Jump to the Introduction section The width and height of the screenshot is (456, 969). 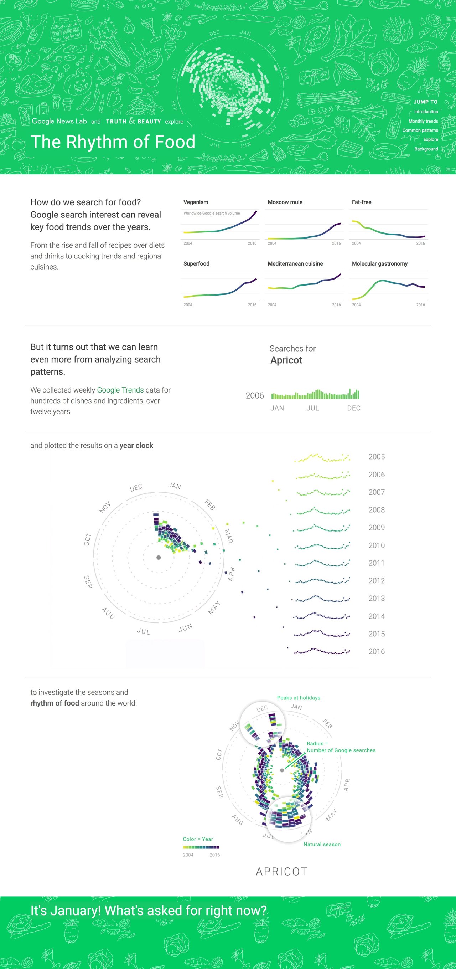(426, 112)
